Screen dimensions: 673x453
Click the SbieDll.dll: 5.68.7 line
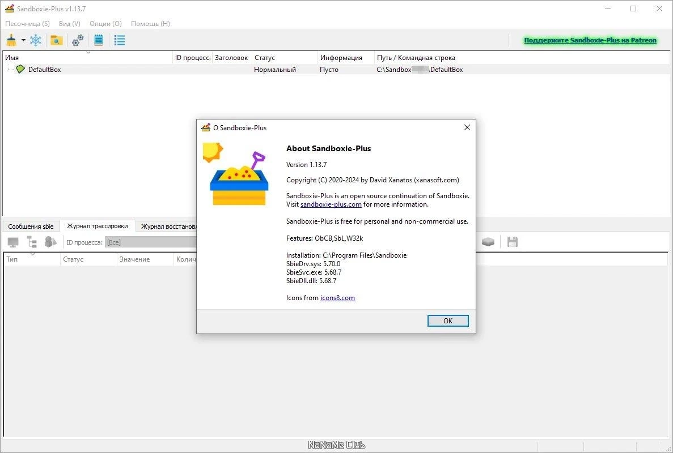point(311,281)
